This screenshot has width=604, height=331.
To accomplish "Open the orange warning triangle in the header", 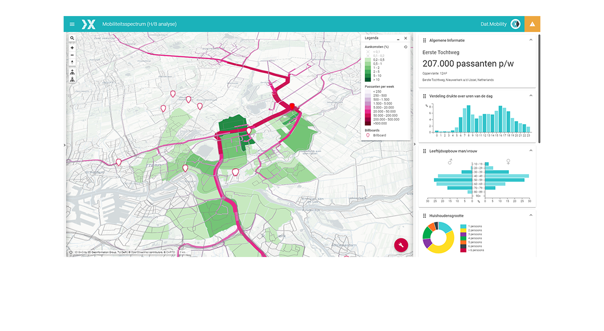I will 532,24.
